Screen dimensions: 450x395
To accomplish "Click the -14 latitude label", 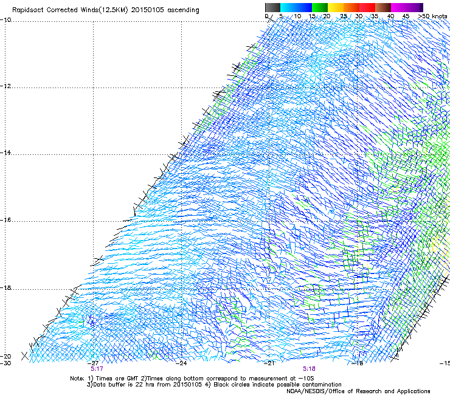I will (x=5, y=153).
